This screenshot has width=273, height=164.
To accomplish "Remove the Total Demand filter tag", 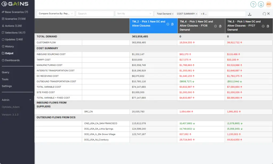I will [173, 14].
